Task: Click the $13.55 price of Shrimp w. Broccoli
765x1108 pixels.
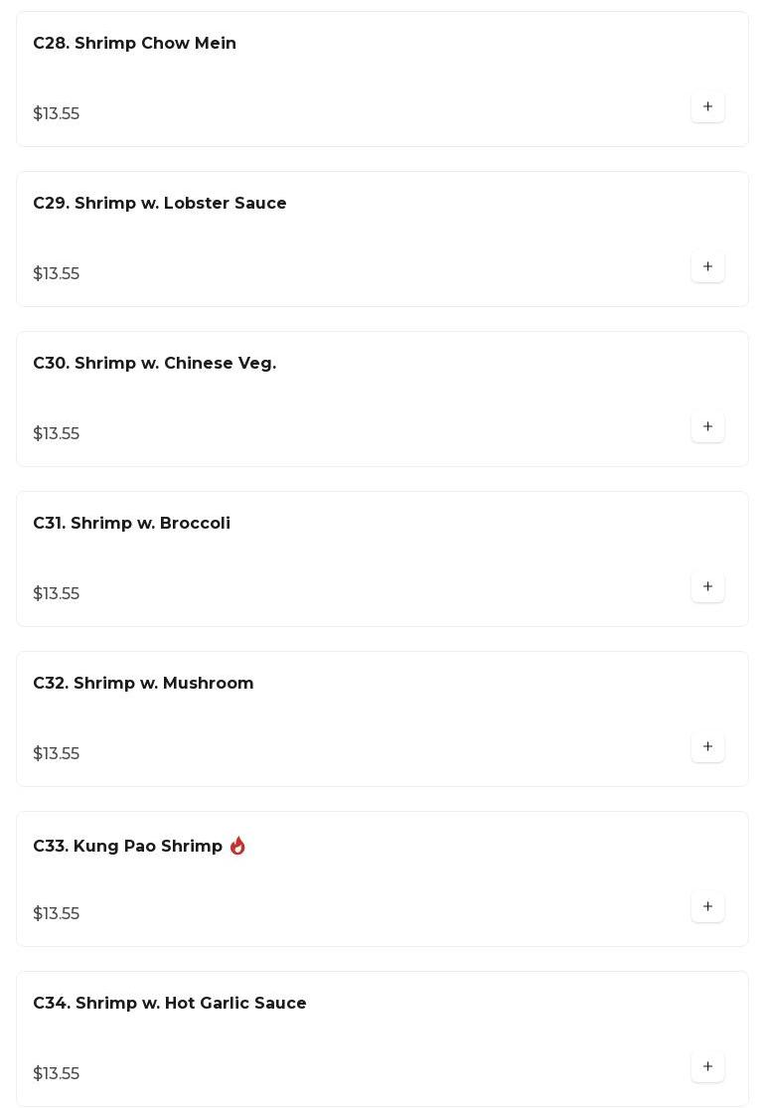Action: pyautogui.click(x=57, y=594)
